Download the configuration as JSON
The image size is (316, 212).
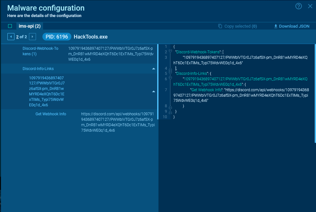[x=292, y=26]
